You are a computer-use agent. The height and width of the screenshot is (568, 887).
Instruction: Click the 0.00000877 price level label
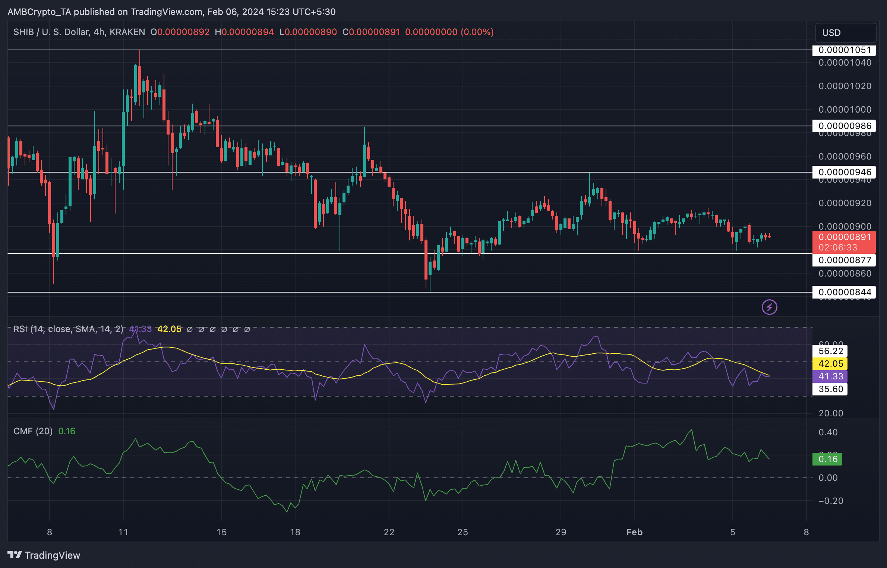(844, 260)
